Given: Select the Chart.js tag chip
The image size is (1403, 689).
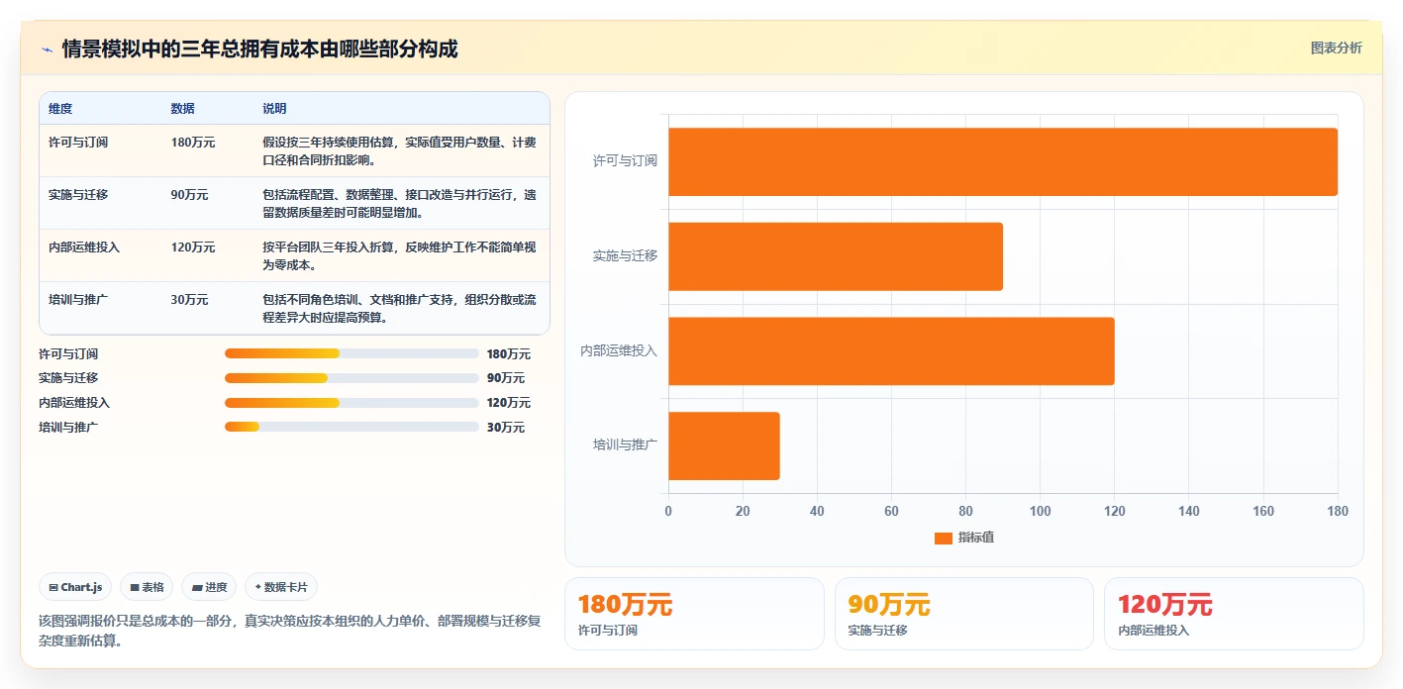Looking at the screenshot, I should [x=75, y=587].
